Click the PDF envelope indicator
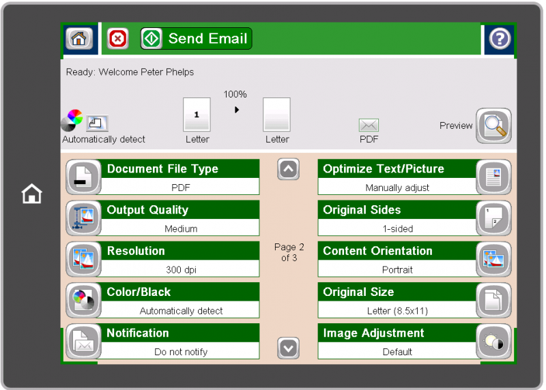 369,125
